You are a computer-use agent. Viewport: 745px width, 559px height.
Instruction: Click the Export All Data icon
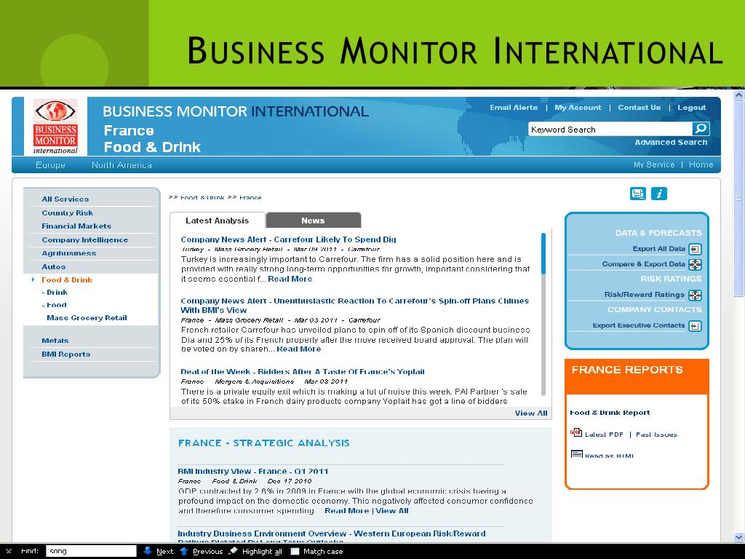point(695,249)
